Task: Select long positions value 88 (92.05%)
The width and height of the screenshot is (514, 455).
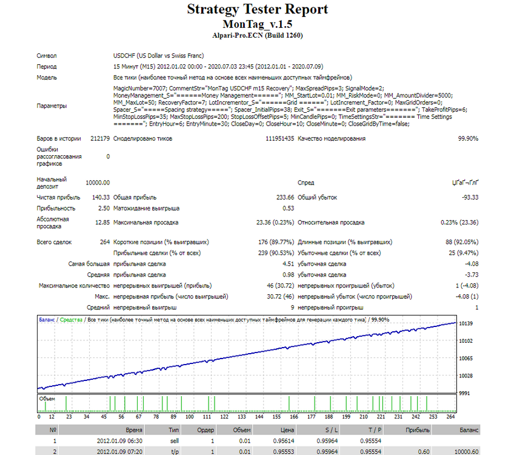Action: [x=461, y=242]
